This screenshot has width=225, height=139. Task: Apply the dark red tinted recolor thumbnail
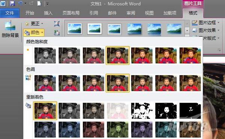pos(93,130)
